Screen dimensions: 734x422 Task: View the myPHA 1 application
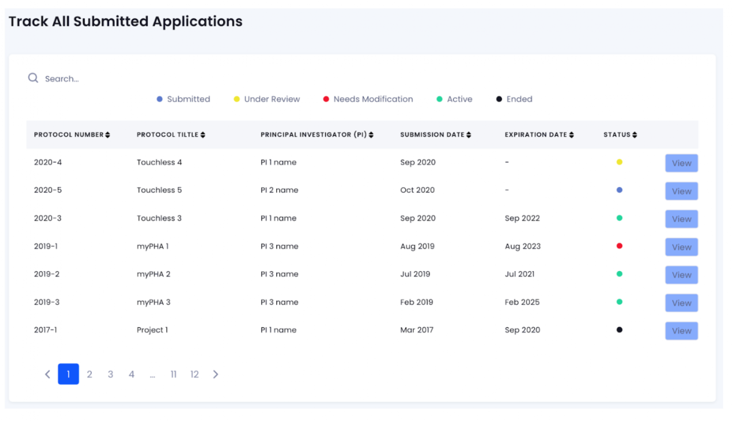tap(681, 247)
